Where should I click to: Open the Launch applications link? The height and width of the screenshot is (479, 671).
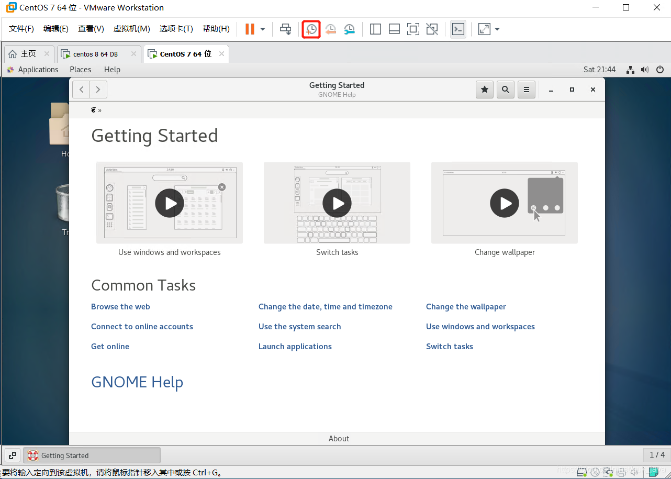295,347
